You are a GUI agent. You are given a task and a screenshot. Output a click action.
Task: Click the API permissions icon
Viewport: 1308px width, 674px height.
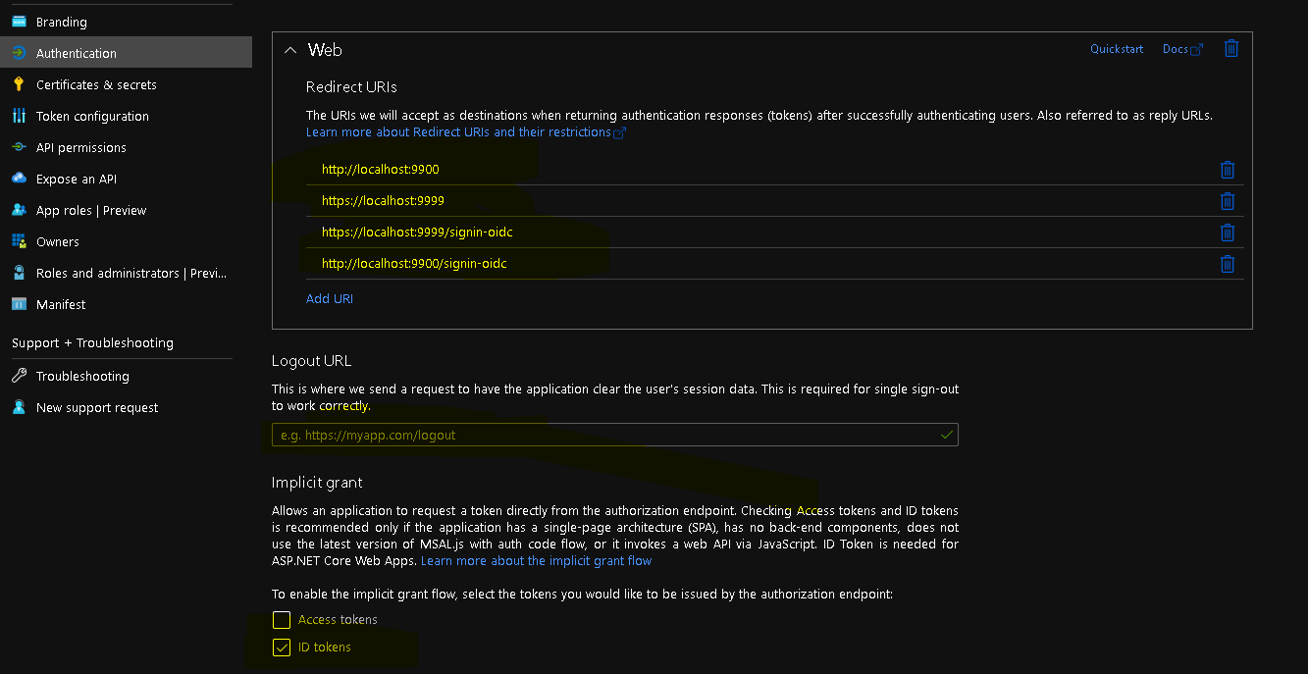pos(19,147)
